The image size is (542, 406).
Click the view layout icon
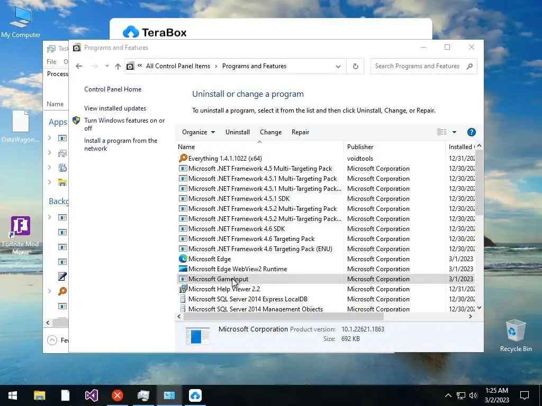(442, 132)
